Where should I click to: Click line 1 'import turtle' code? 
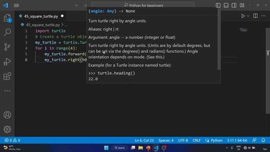[x=50, y=31]
